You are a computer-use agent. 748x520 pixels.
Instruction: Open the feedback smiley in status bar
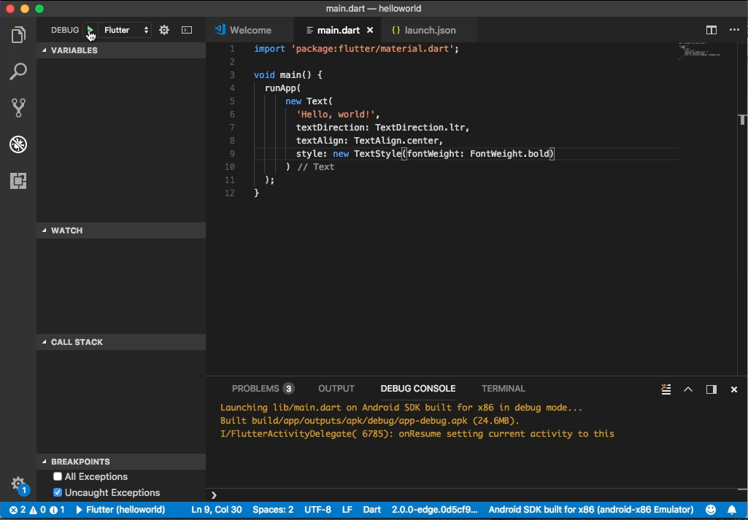point(711,510)
